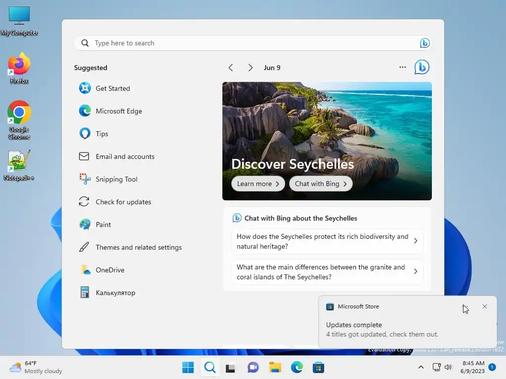Image resolution: width=506 pixels, height=379 pixels.
Task: Focus the Type here to search field
Action: (253, 43)
